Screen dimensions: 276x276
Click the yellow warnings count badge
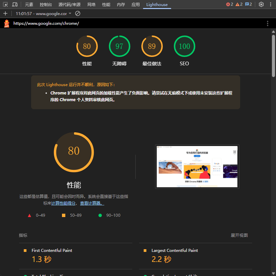pyautogui.click(x=239, y=4)
